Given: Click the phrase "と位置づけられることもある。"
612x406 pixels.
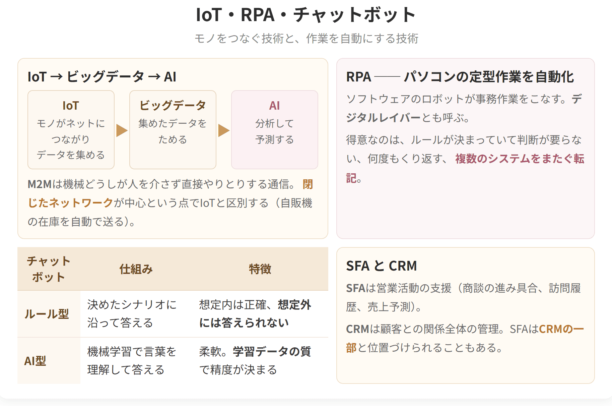Looking at the screenshot, I should pyautogui.click(x=430, y=348).
